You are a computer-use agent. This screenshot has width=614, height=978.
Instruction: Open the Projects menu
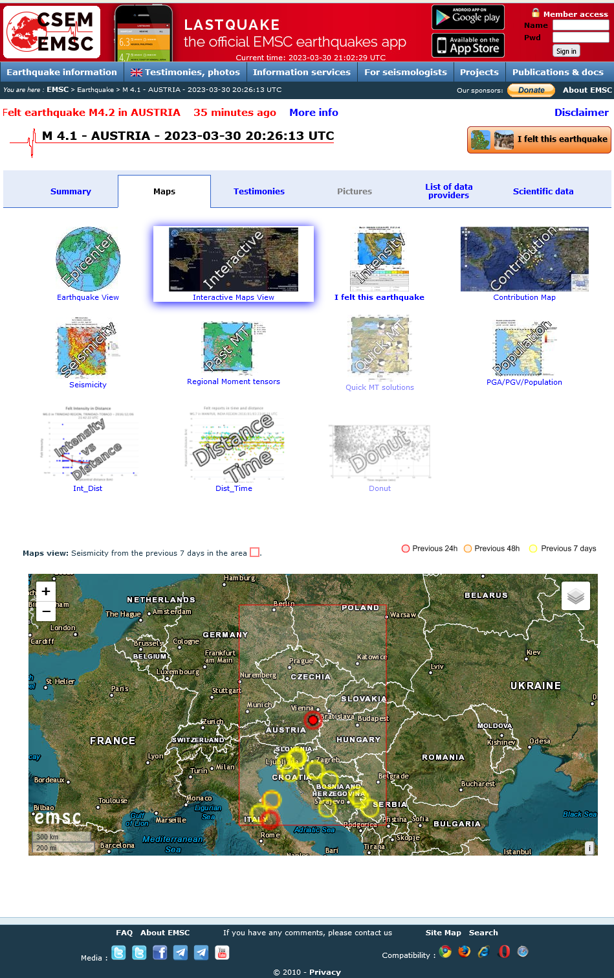click(x=479, y=72)
